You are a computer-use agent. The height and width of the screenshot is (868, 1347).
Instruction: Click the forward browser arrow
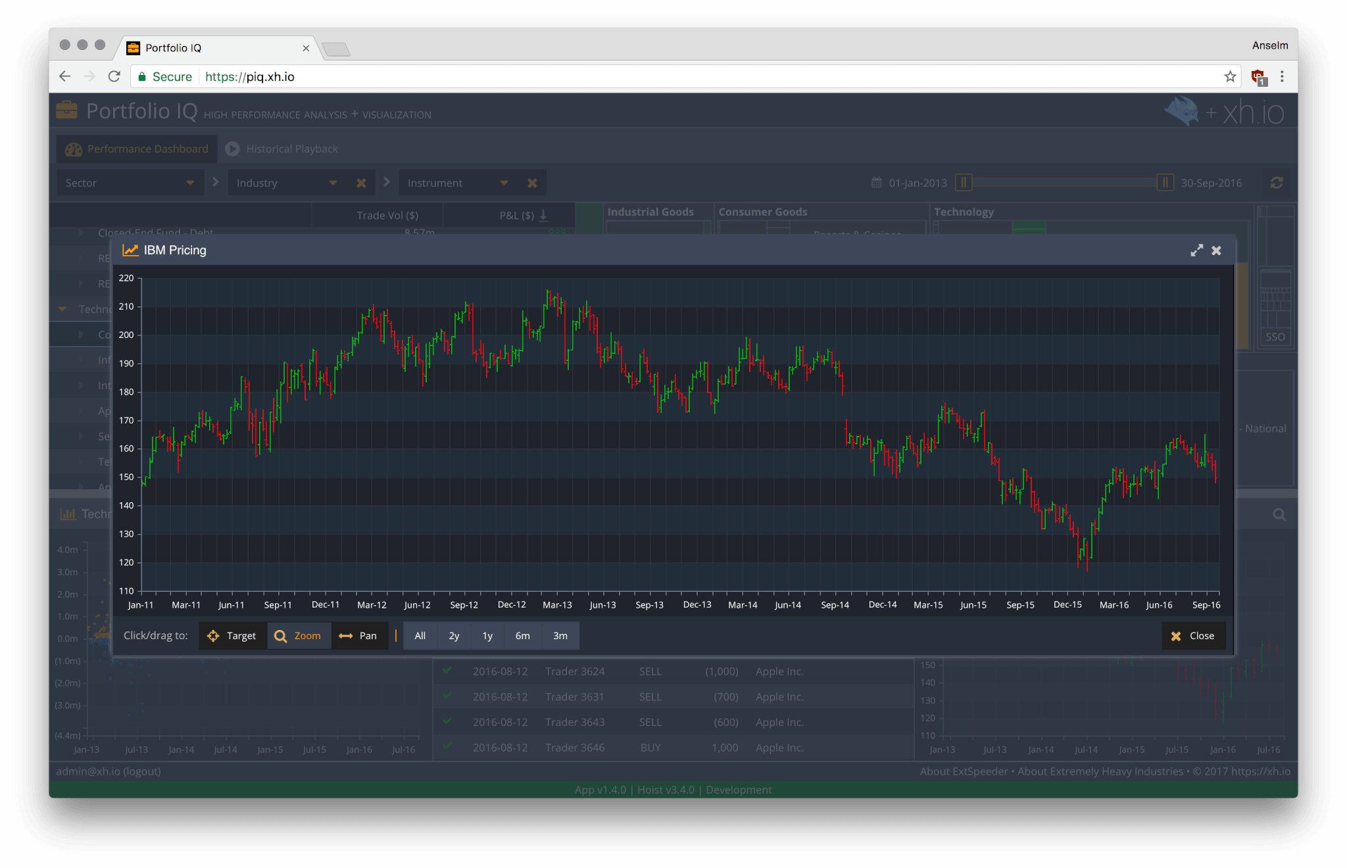tap(89, 76)
